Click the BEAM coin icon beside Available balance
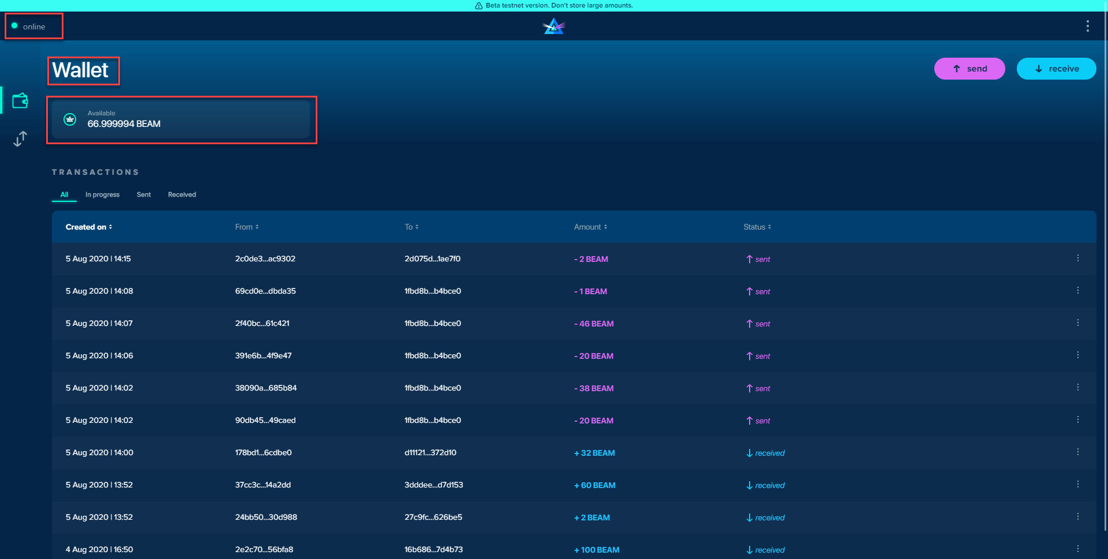The image size is (1108, 559). coord(70,119)
